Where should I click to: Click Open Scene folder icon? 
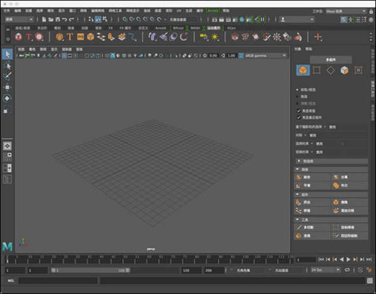51,19
